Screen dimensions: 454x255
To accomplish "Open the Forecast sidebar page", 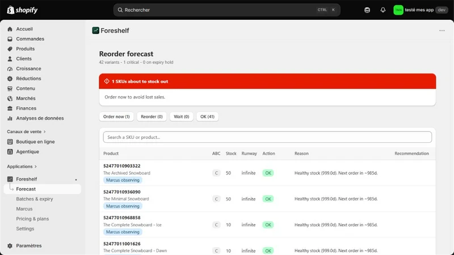I will click(42, 189).
